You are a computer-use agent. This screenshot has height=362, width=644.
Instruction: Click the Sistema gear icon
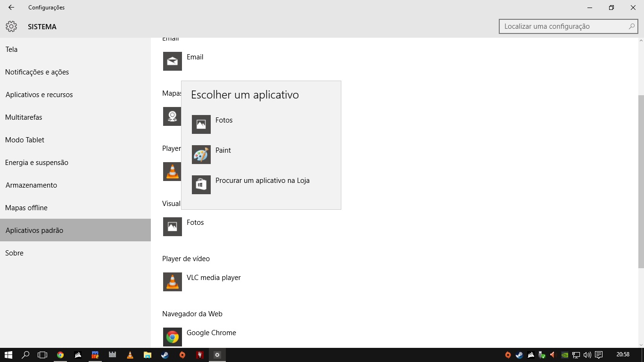[x=11, y=26]
